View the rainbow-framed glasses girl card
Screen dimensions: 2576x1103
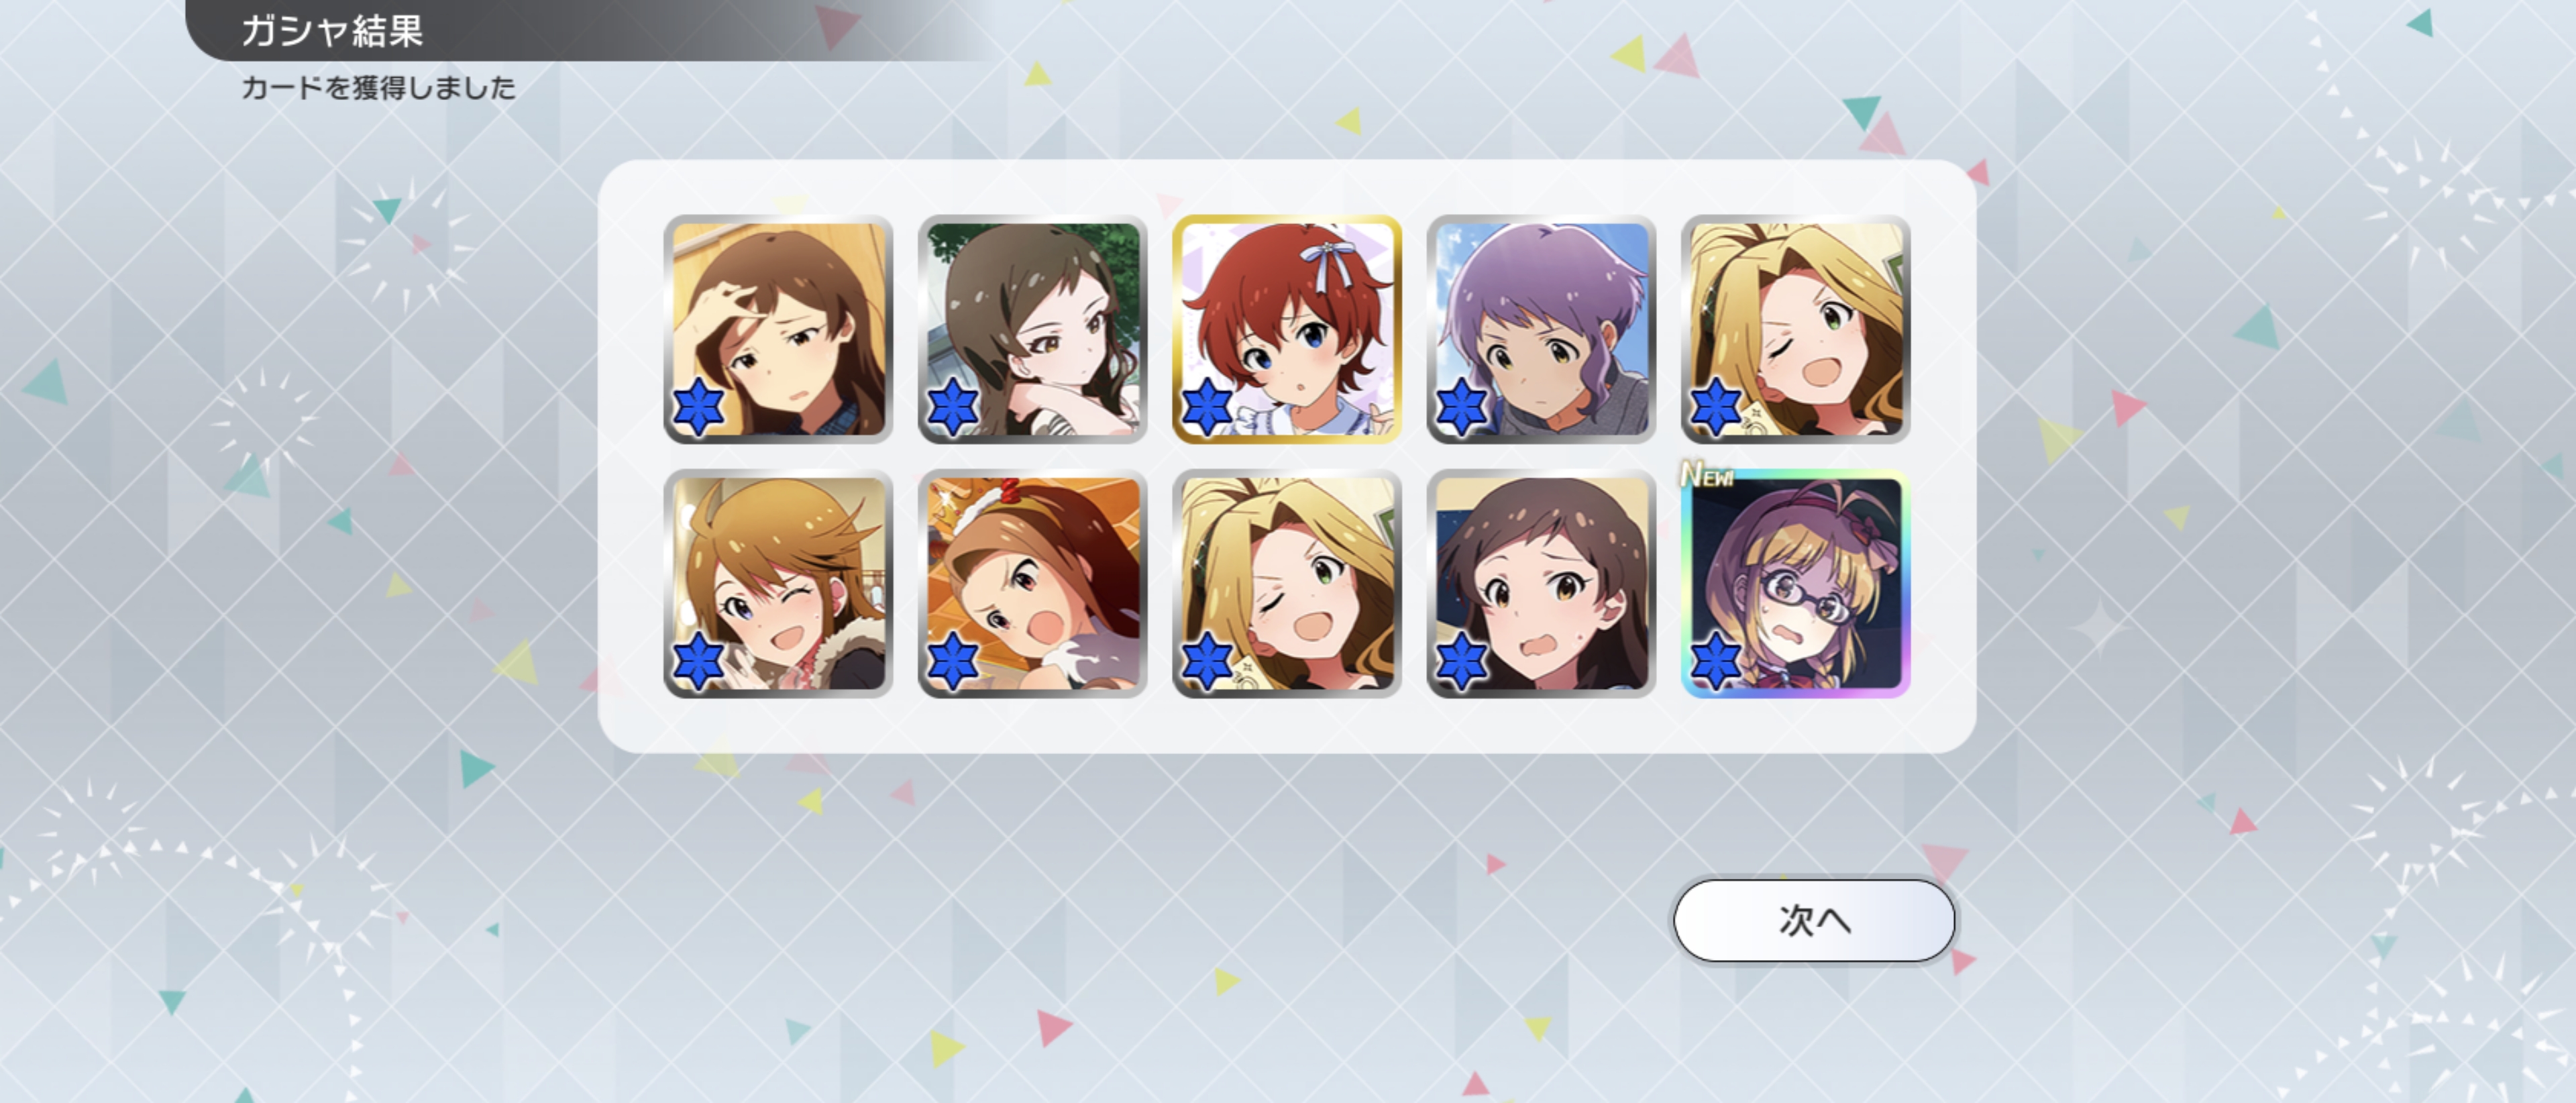[1795, 583]
